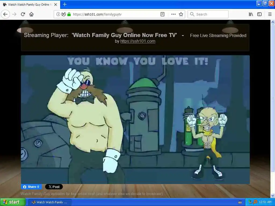Click the page scroll down arrow
Image resolution: width=275 pixels, height=206 pixels.
273,196
